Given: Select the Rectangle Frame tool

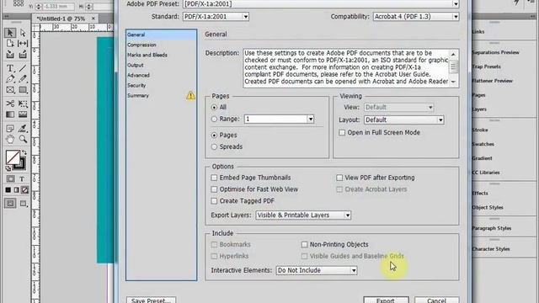Looking at the screenshot, I should coord(10,90).
